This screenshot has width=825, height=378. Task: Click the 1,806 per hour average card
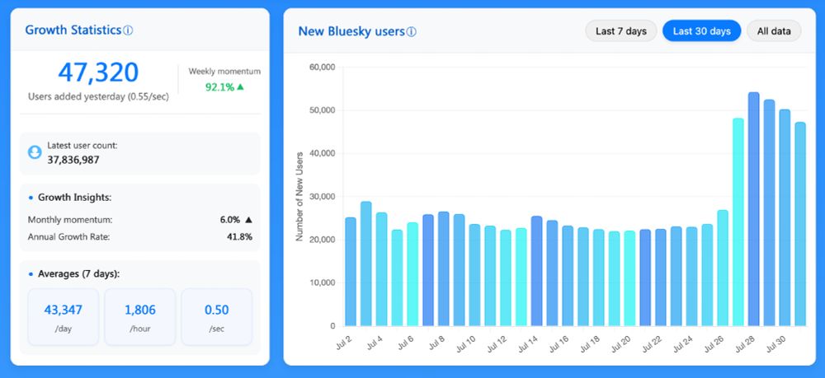[140, 316]
